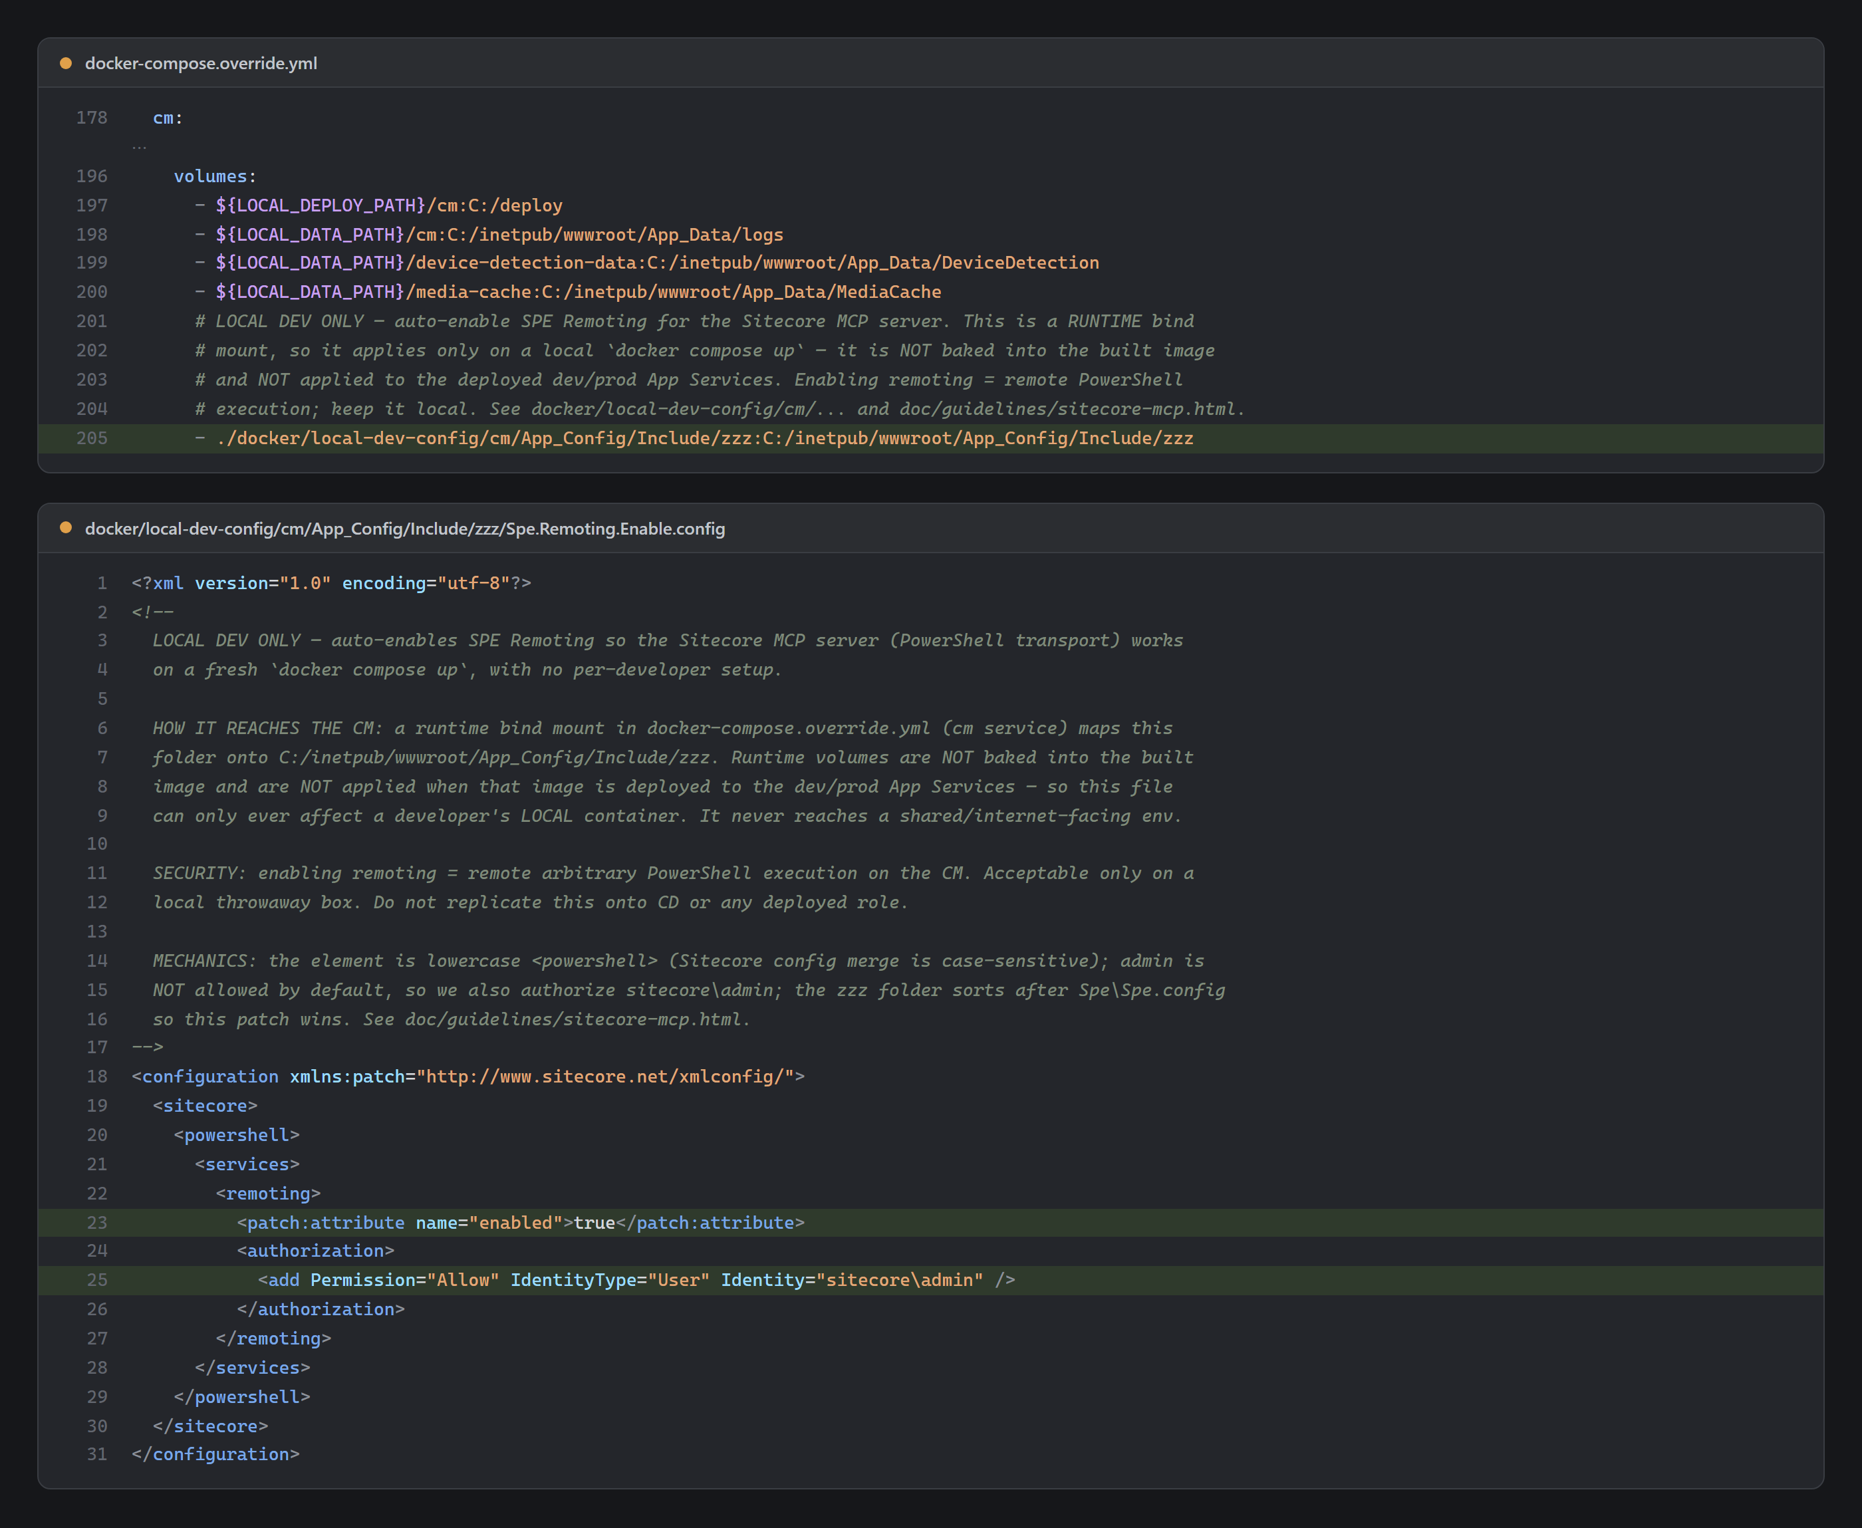This screenshot has height=1528, width=1862.
Task: Click the opening <services> tag
Action: coord(247,1164)
